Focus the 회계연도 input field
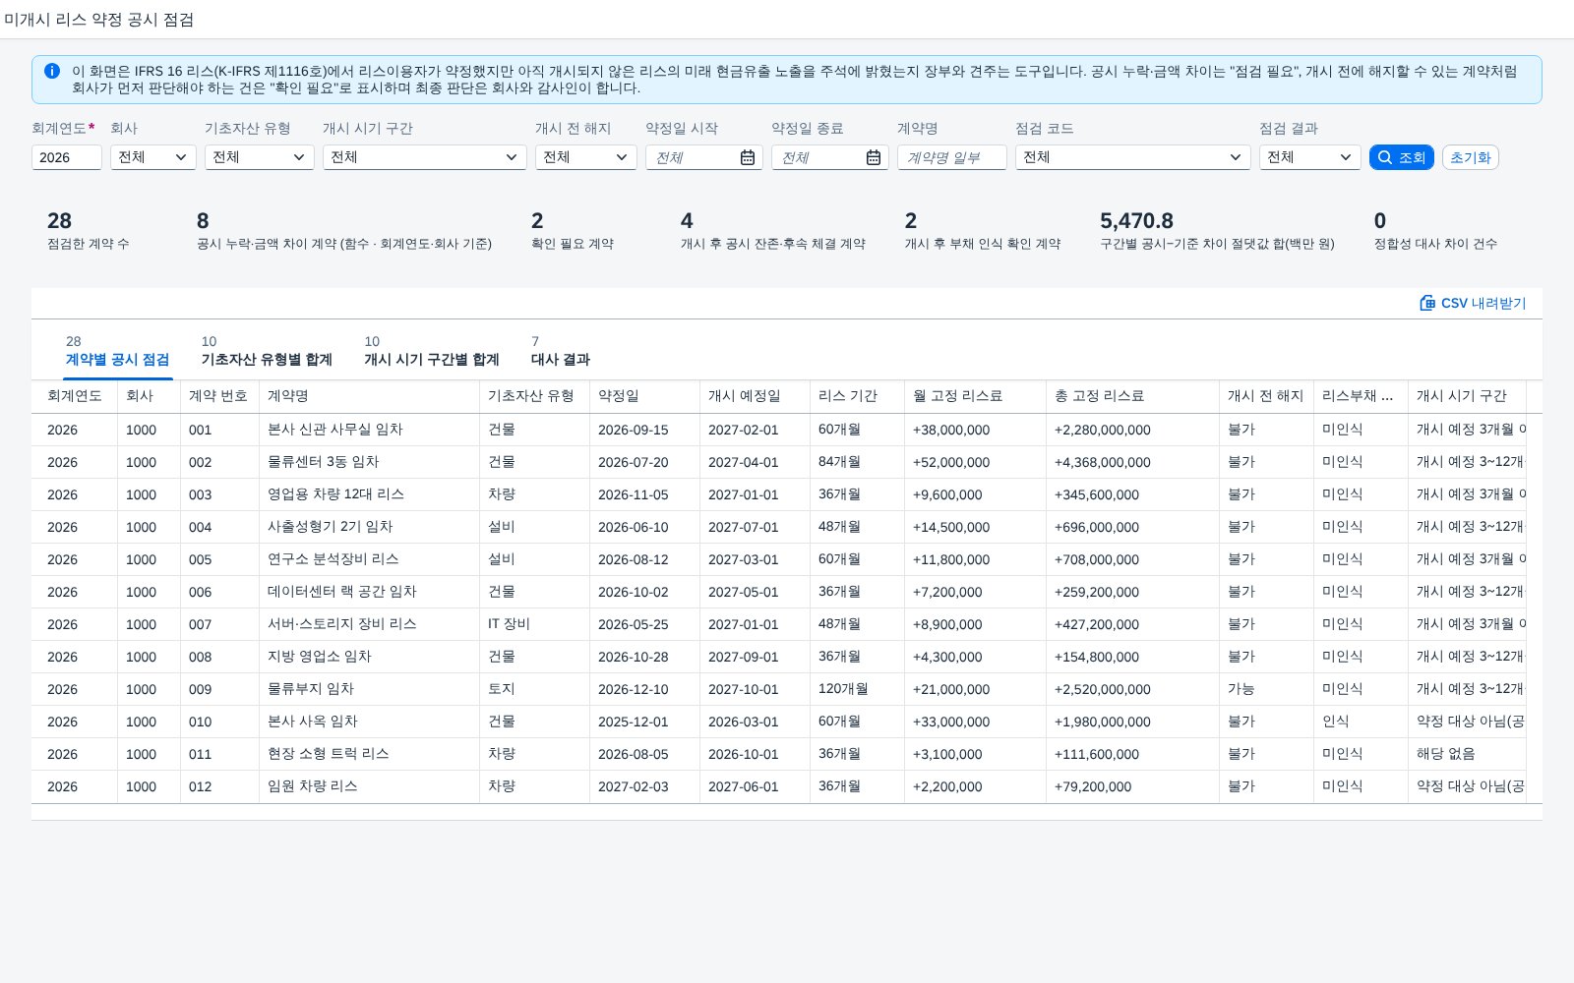 click(x=67, y=157)
